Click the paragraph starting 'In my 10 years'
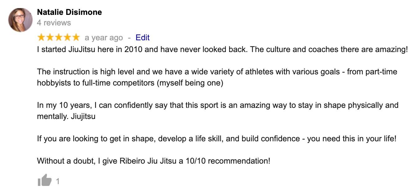The height and width of the screenshot is (194, 418). coord(218,111)
